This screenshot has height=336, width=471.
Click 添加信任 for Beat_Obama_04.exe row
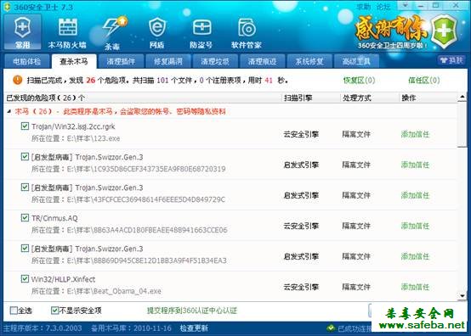click(415, 287)
